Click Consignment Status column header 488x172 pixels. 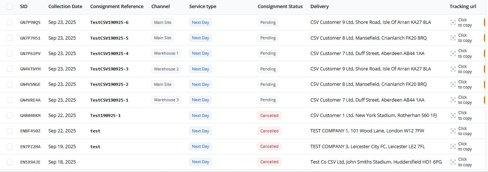280,7
